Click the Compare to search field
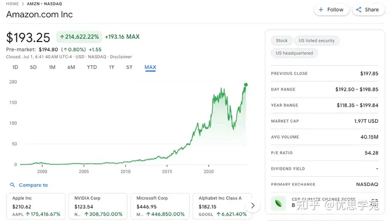 33,185
